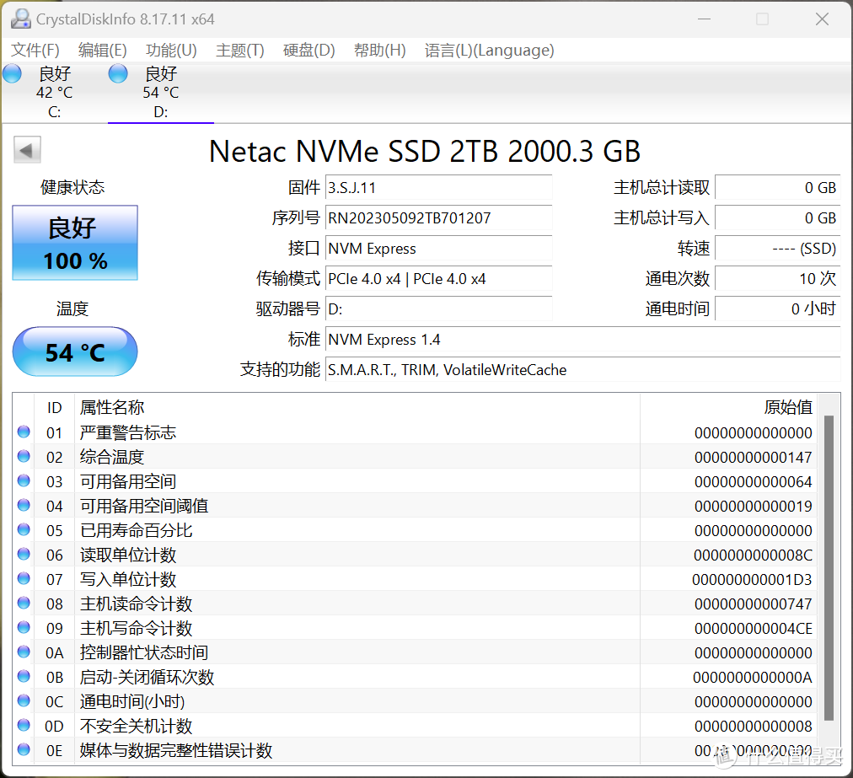The width and height of the screenshot is (853, 778).
Task: Minimize the CrystalDiskInfo window
Action: click(705, 19)
